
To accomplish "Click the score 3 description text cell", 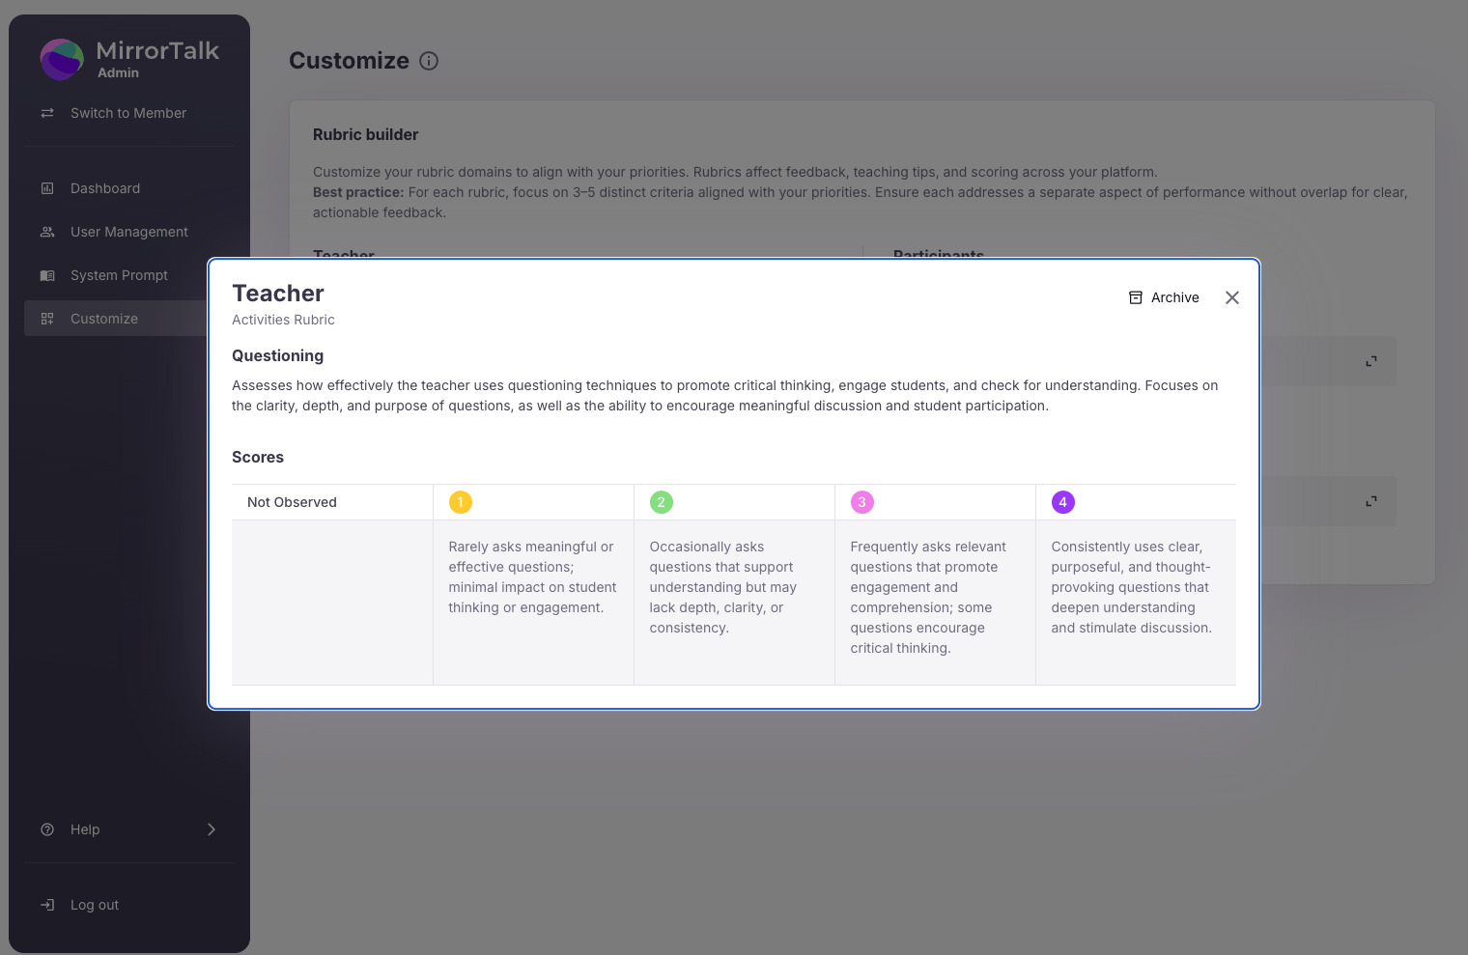I will point(927,597).
